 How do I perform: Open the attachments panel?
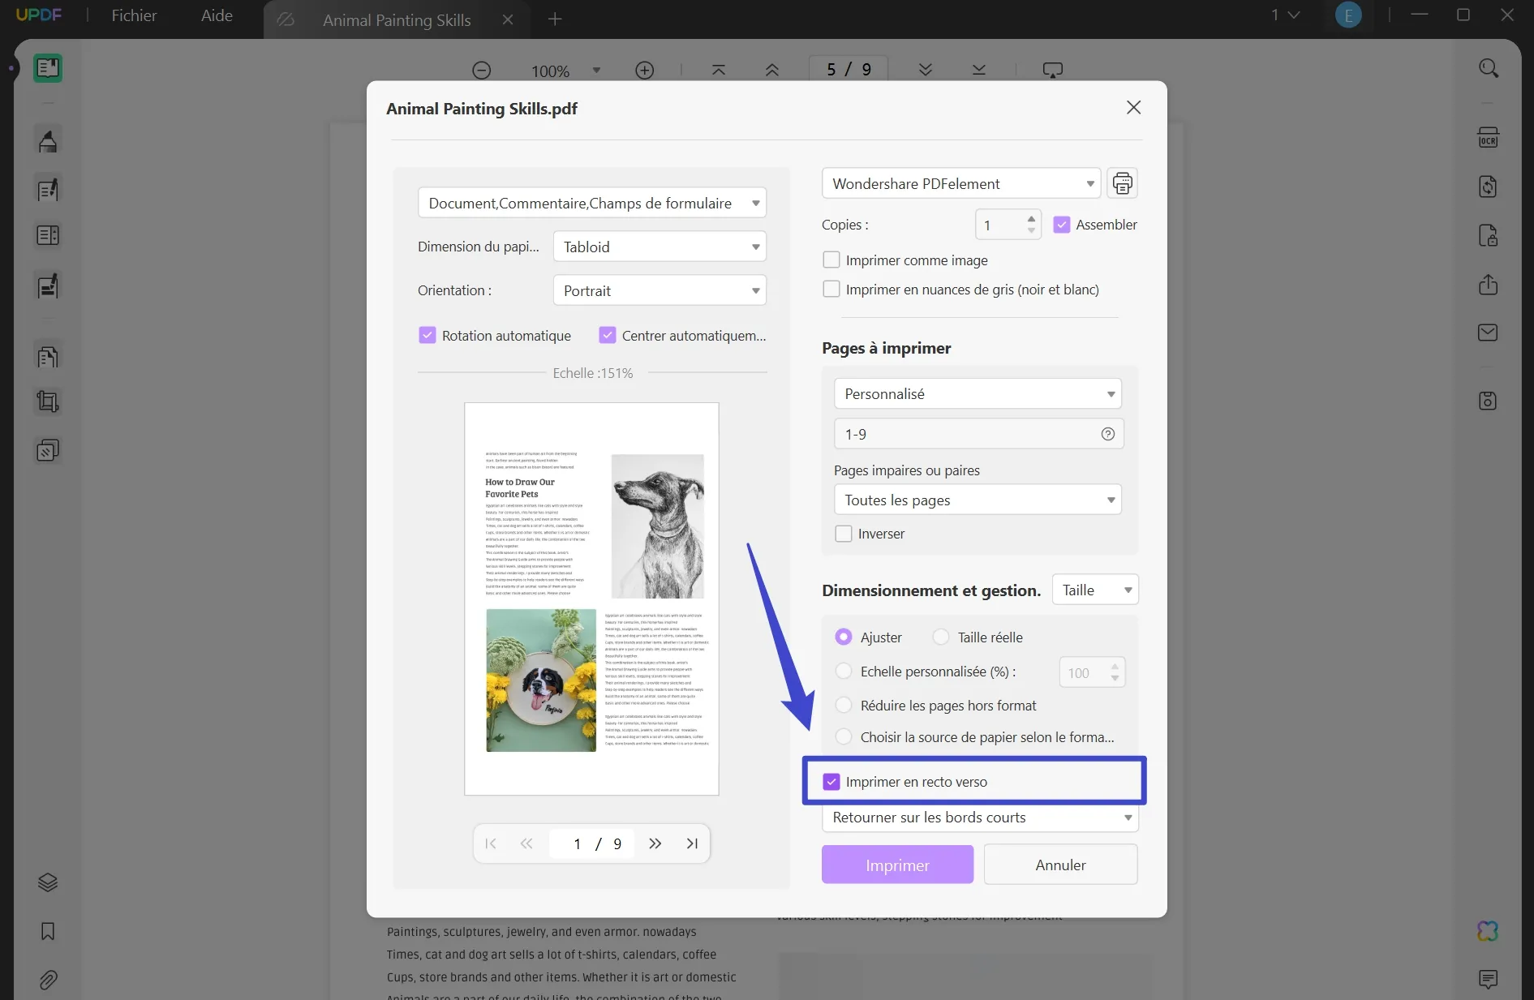point(48,981)
